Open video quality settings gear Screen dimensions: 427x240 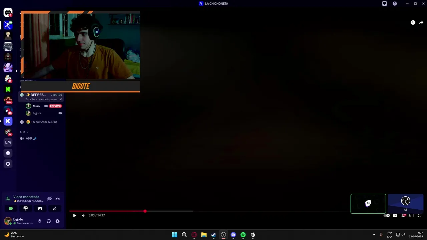click(403, 215)
